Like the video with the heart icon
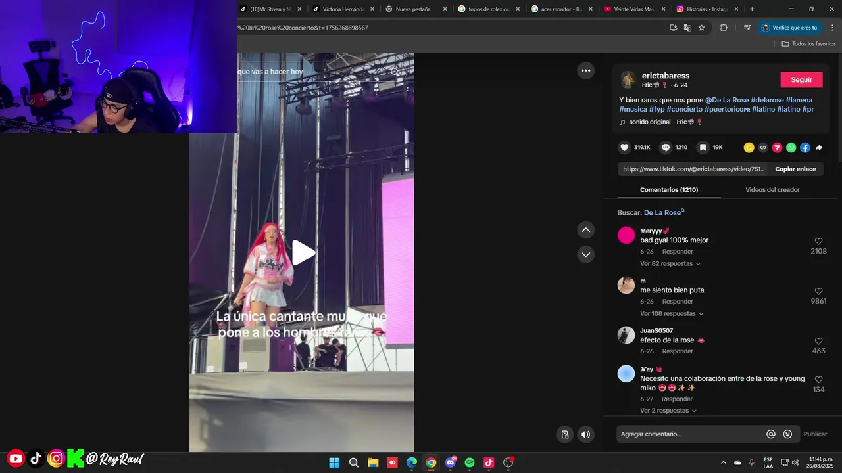The image size is (842, 473). pyautogui.click(x=625, y=148)
